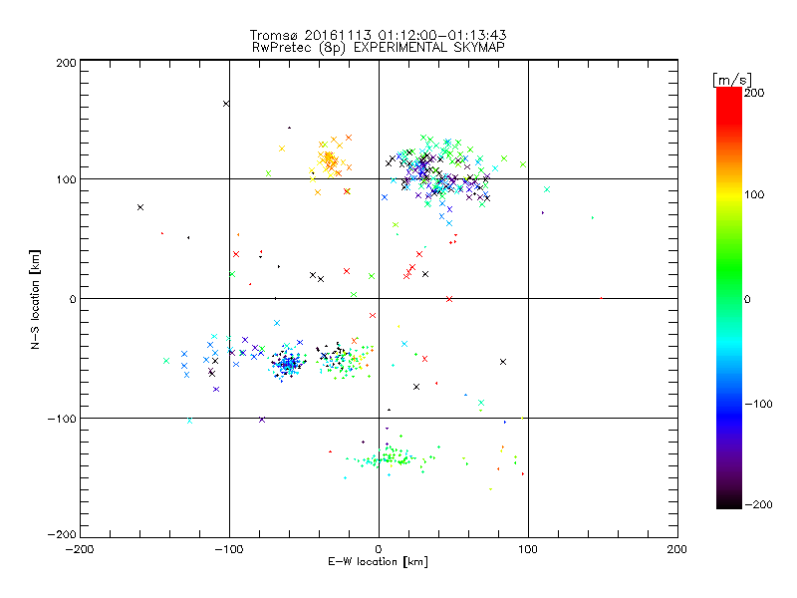
Task: Click the isolated black cross near top left
Action: (226, 104)
